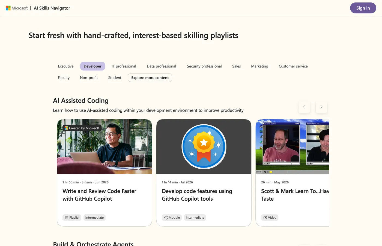The height and width of the screenshot is (246, 382).
Task: Click the AI Assisted Coding heading
Action: pyautogui.click(x=81, y=101)
